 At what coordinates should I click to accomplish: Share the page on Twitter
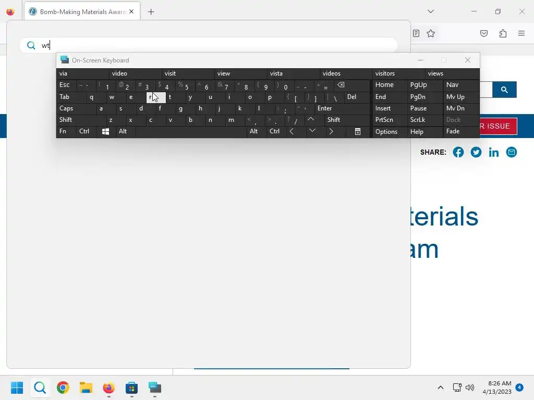(x=476, y=152)
